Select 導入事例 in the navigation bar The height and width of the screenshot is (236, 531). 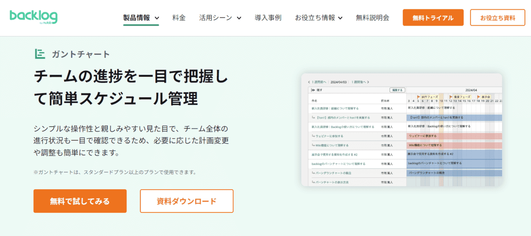[x=268, y=18]
